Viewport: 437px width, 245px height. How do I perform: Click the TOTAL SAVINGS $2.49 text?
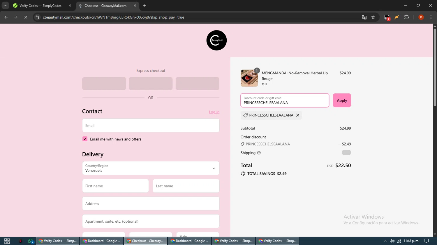click(x=267, y=174)
